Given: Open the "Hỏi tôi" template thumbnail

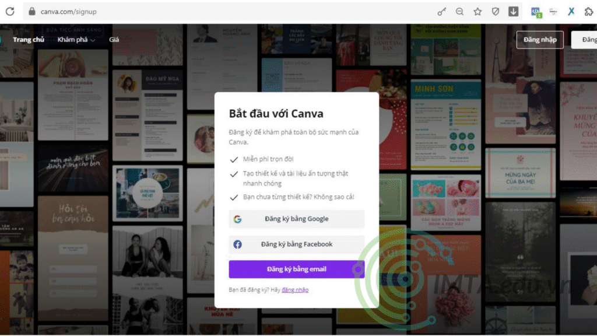Looking at the screenshot, I should [73, 258].
